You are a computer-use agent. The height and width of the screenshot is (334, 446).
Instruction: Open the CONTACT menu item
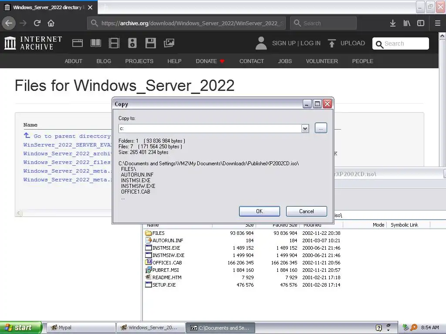252,61
